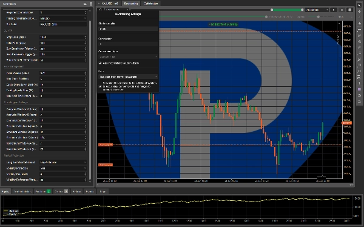Switch to the Optimization tab

150,4
